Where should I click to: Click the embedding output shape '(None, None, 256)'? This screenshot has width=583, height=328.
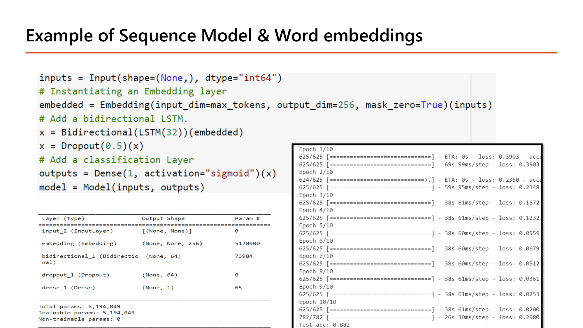tap(172, 243)
